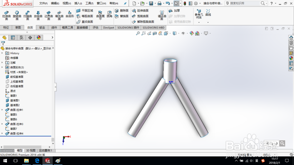Select the Boundary Surface (边界曲面) tool
The image size is (294, 165).
pos(49,15)
